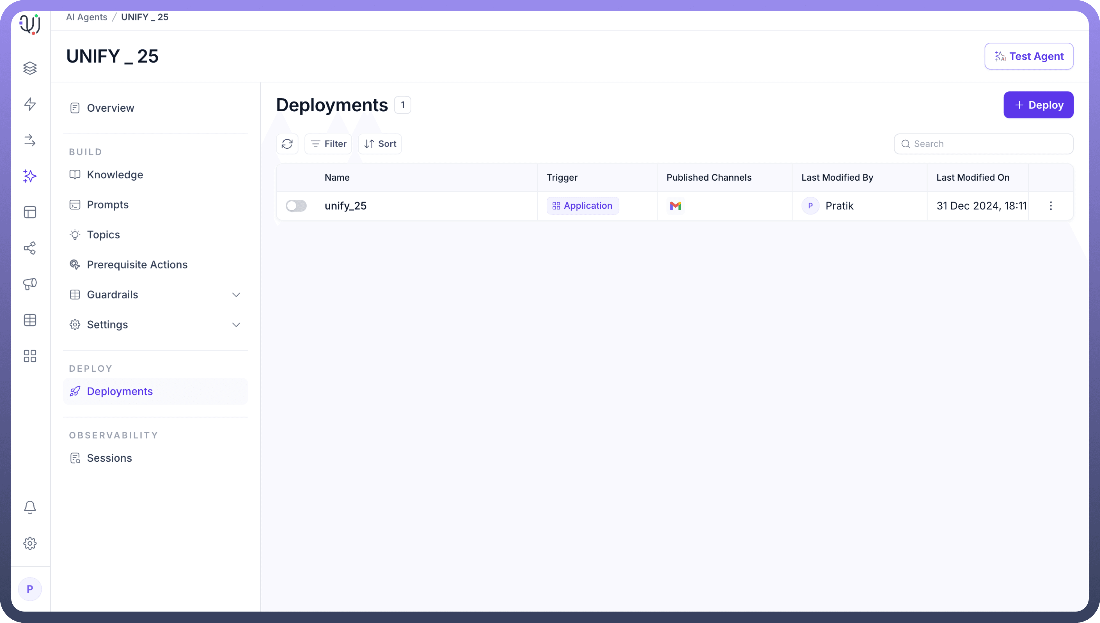Open the Knowledge menu item
The width and height of the screenshot is (1100, 623).
115,174
